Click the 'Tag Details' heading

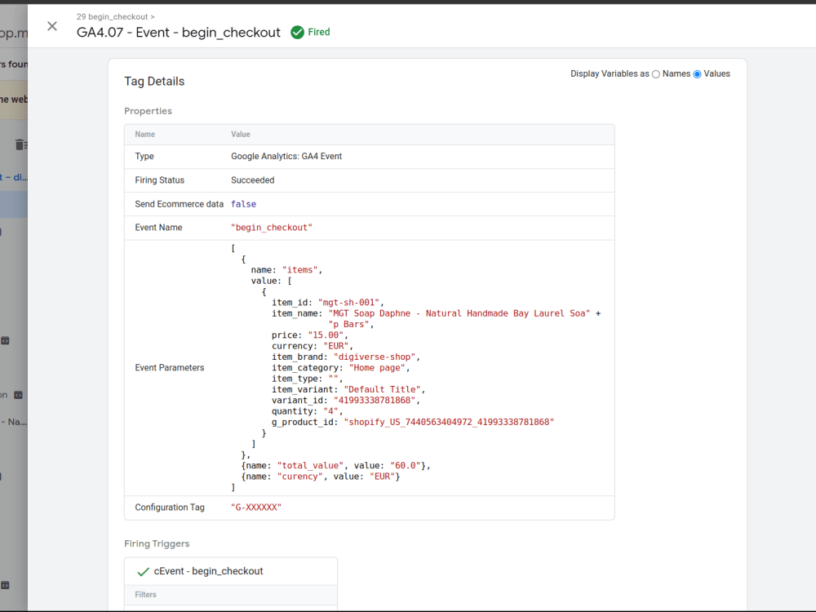[x=154, y=81]
